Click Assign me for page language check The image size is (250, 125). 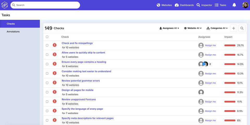coord(210,111)
